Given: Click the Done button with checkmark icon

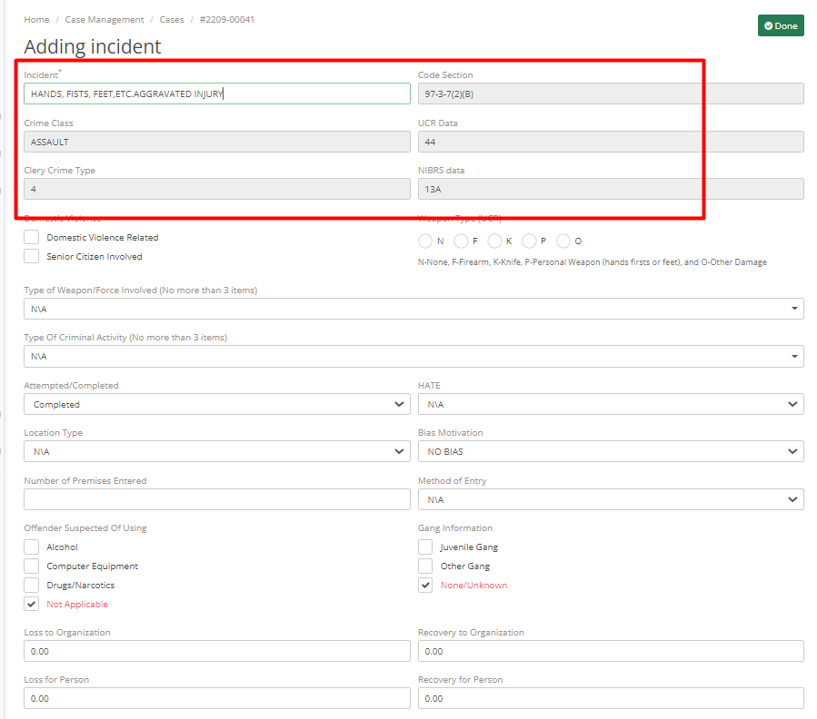Looking at the screenshot, I should tap(780, 25).
